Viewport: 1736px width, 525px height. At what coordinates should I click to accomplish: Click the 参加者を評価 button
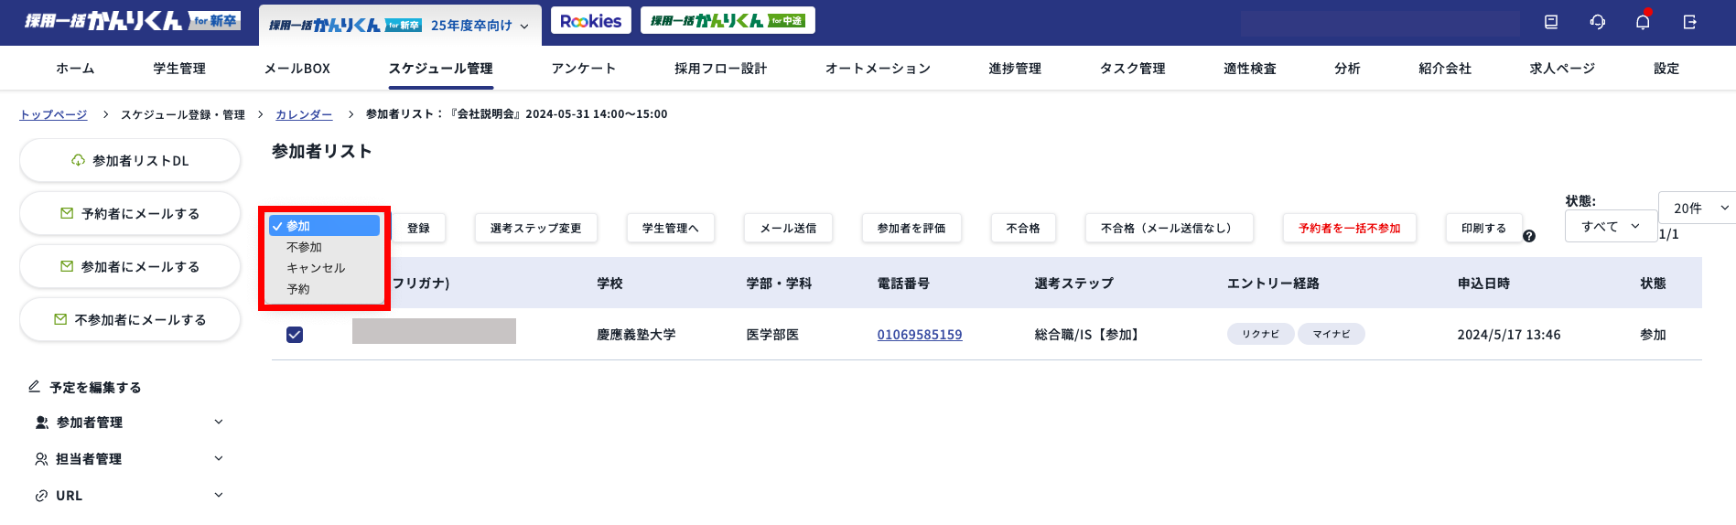[911, 228]
